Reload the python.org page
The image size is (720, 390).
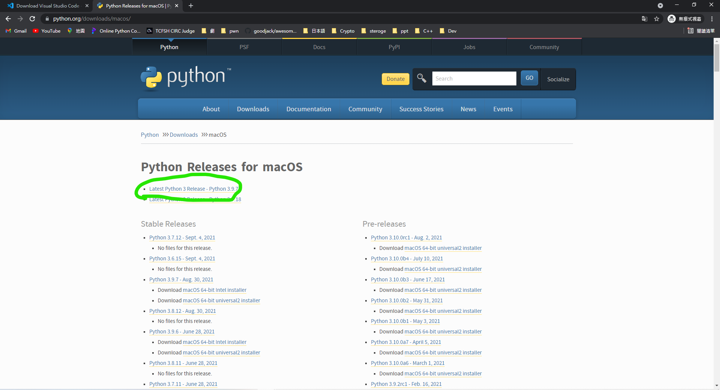coord(32,19)
